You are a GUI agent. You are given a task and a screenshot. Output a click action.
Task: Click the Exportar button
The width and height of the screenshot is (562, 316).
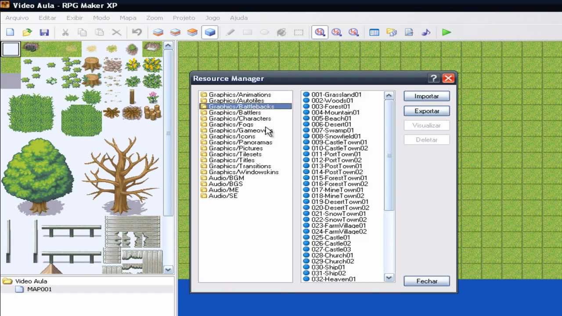click(x=427, y=111)
